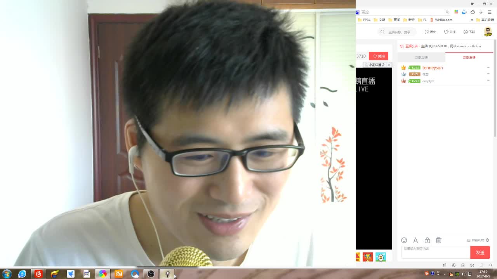Screen dimensions: 497x279
Task: Select the total contribution ranking tab
Action: [x=469, y=57]
